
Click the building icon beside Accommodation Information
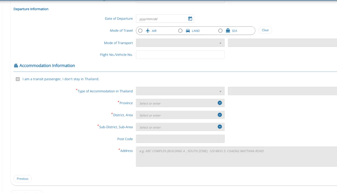tap(16, 66)
